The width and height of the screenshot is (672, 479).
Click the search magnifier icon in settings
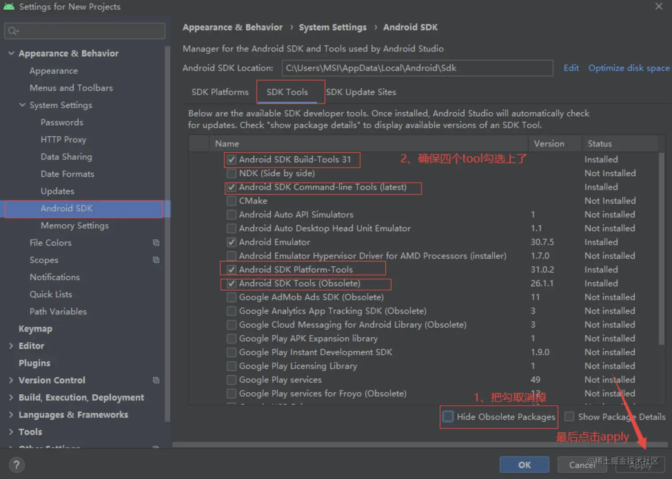13,31
